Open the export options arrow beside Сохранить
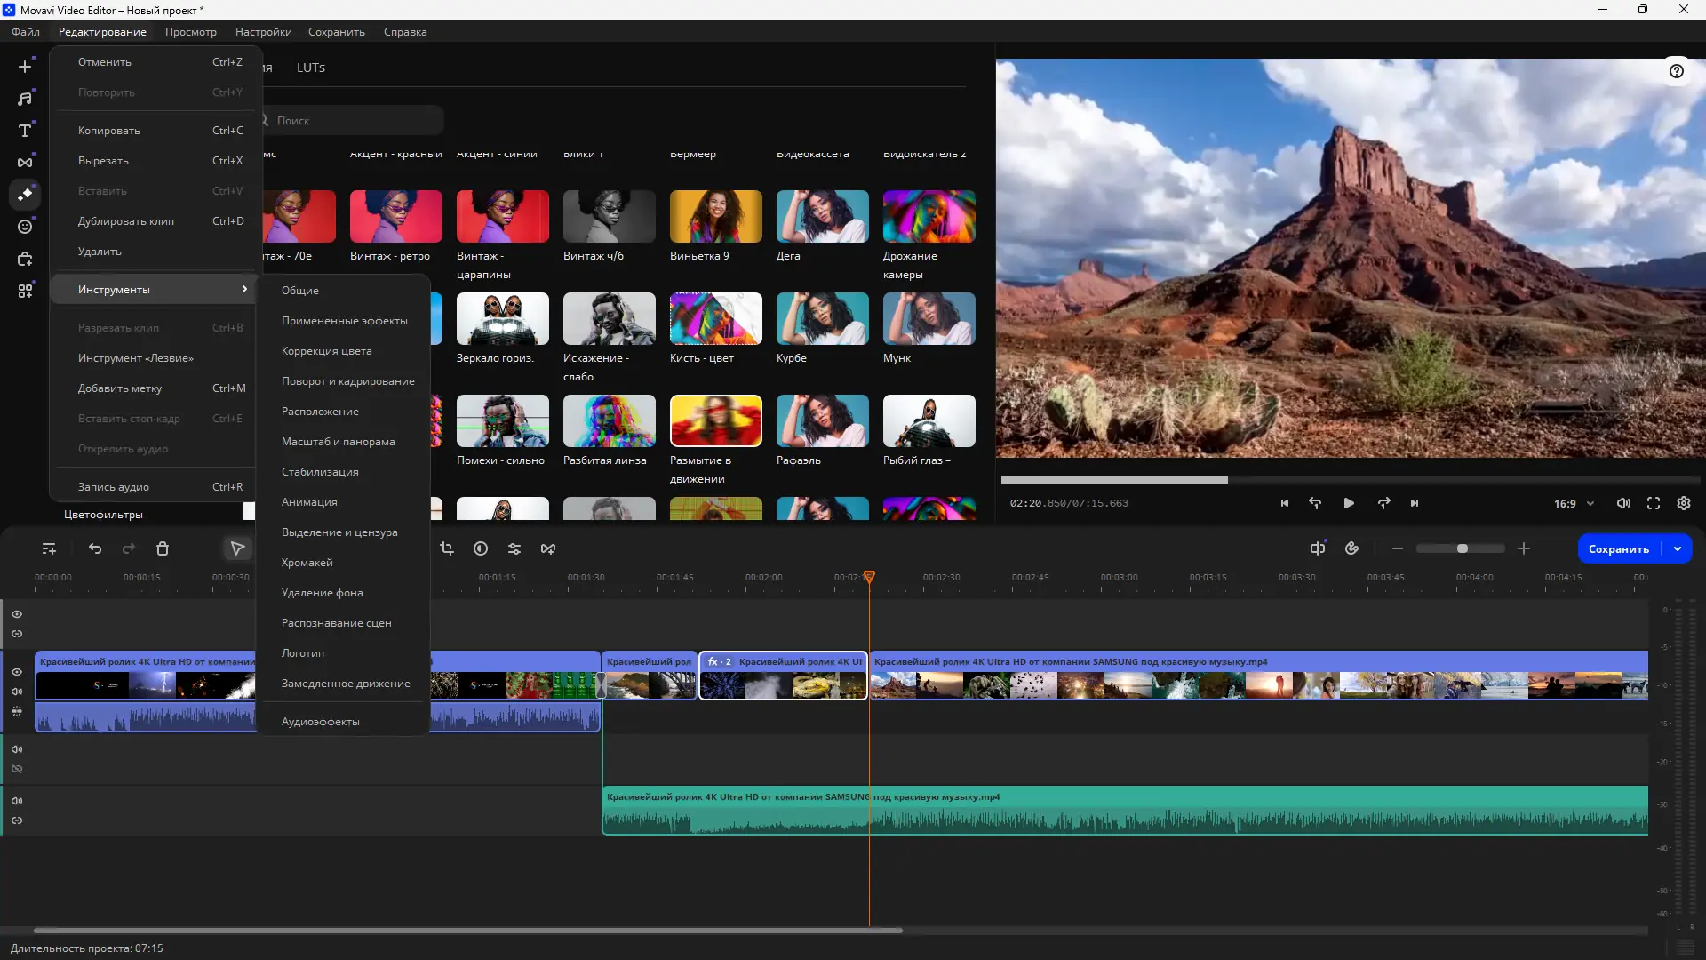Viewport: 1706px width, 960px height. (x=1678, y=549)
